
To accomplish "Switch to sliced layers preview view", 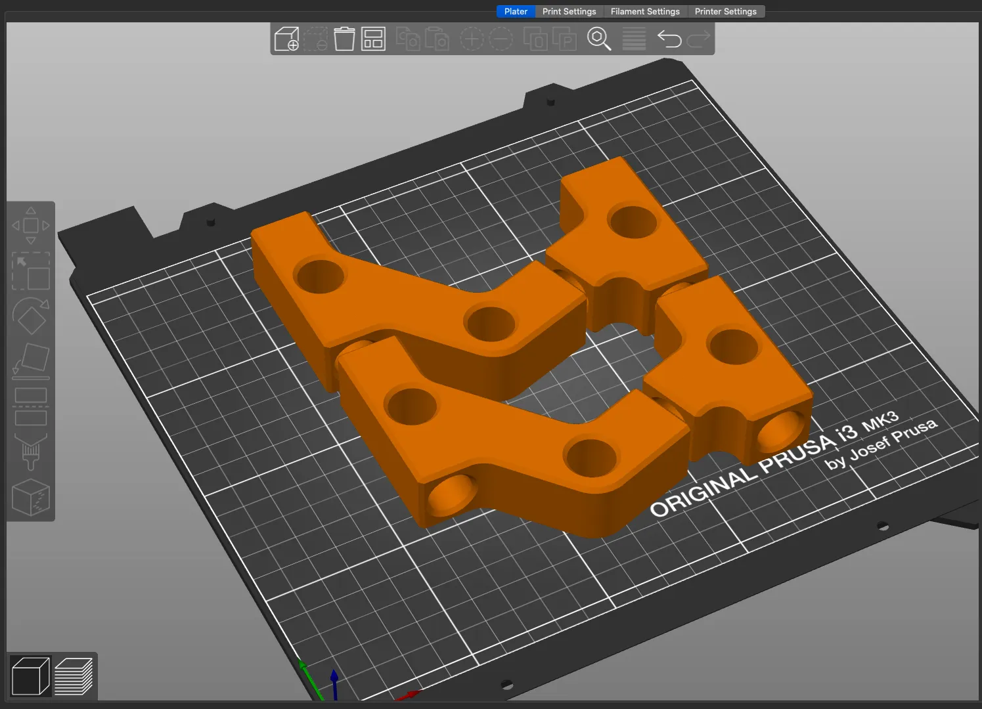I will 74,676.
